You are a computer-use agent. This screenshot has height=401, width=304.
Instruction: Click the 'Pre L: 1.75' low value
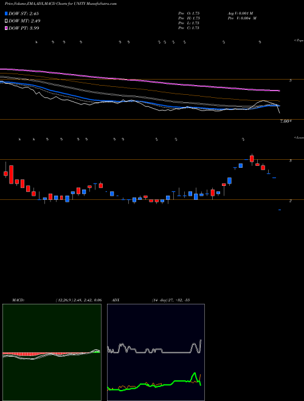[189, 23]
